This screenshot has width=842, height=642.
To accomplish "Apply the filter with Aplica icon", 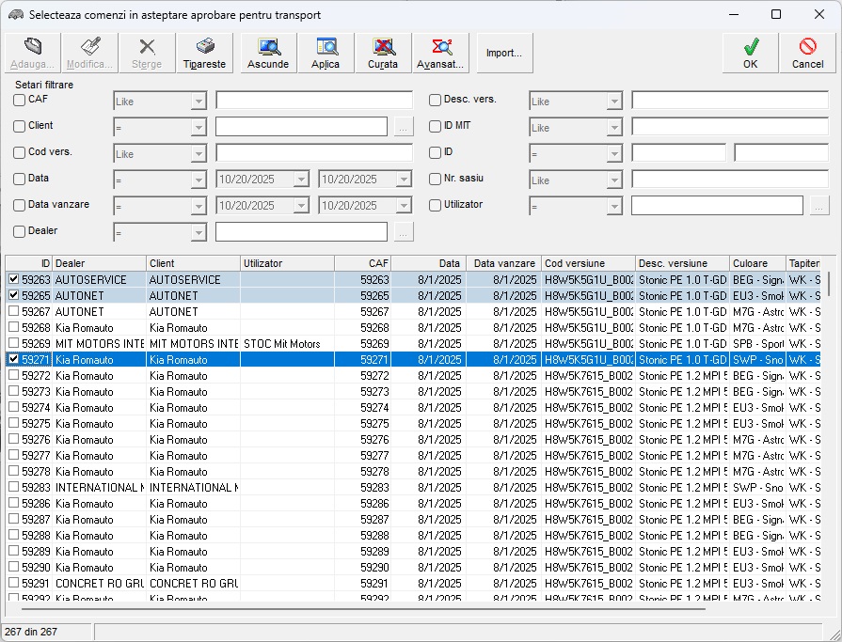I will [x=326, y=47].
